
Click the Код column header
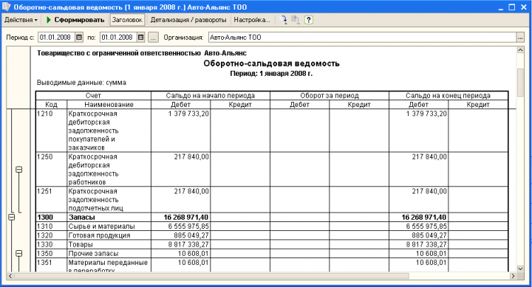51,104
